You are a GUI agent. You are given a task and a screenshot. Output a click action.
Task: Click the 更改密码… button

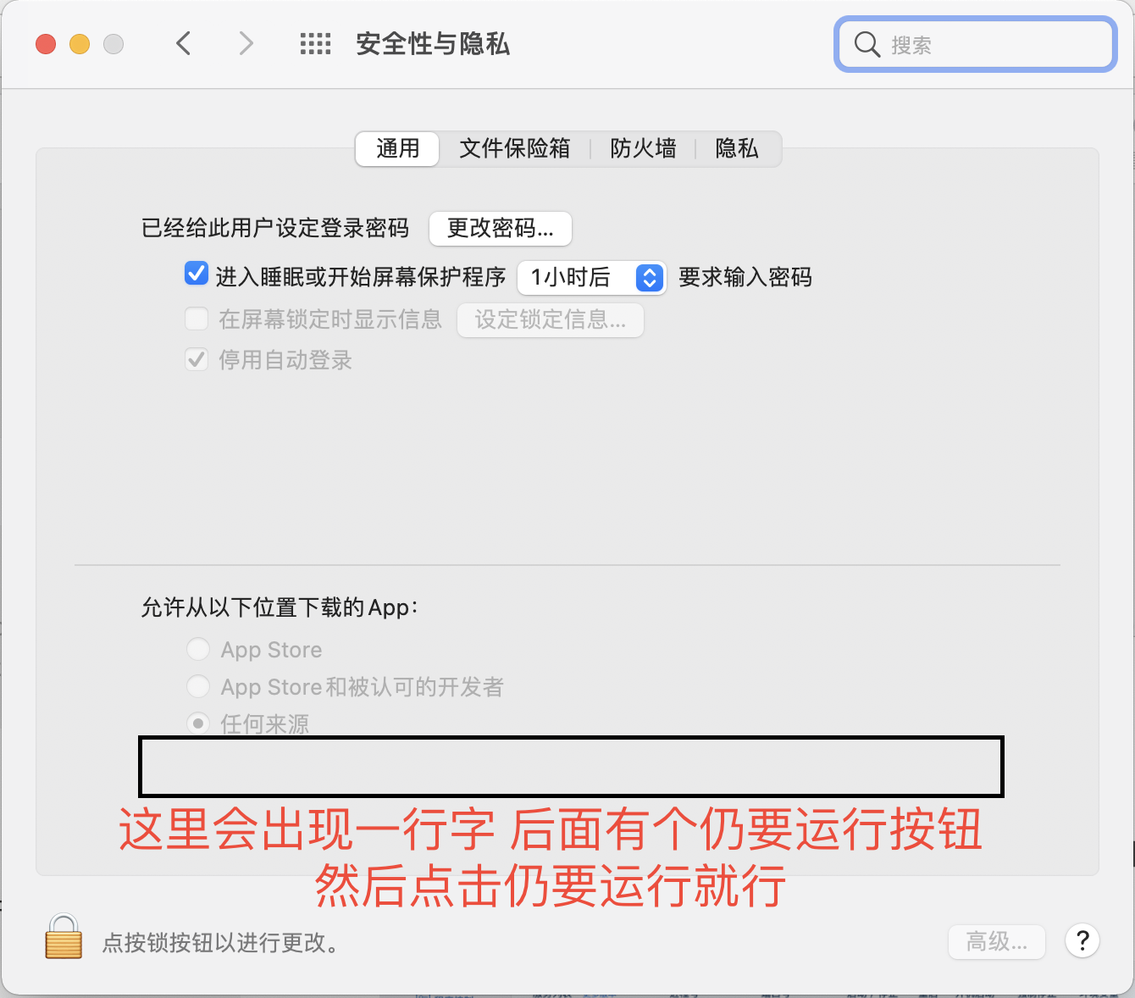[x=501, y=228]
